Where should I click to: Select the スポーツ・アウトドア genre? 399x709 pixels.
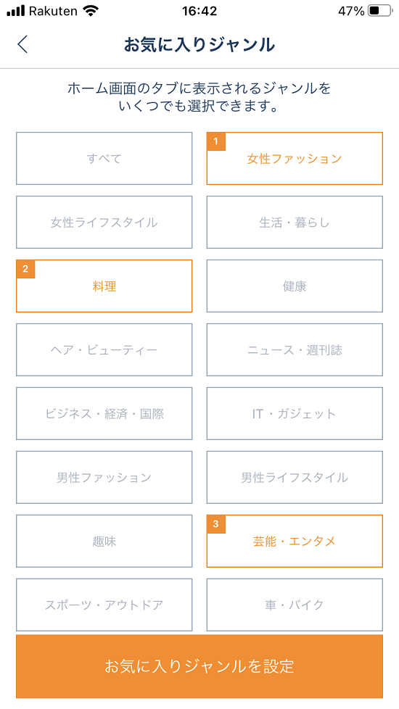tap(104, 605)
